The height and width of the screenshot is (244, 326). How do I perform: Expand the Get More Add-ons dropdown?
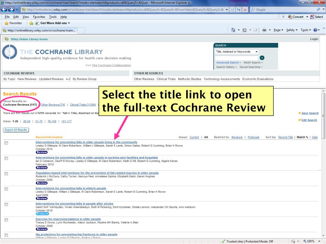(x=69, y=23)
